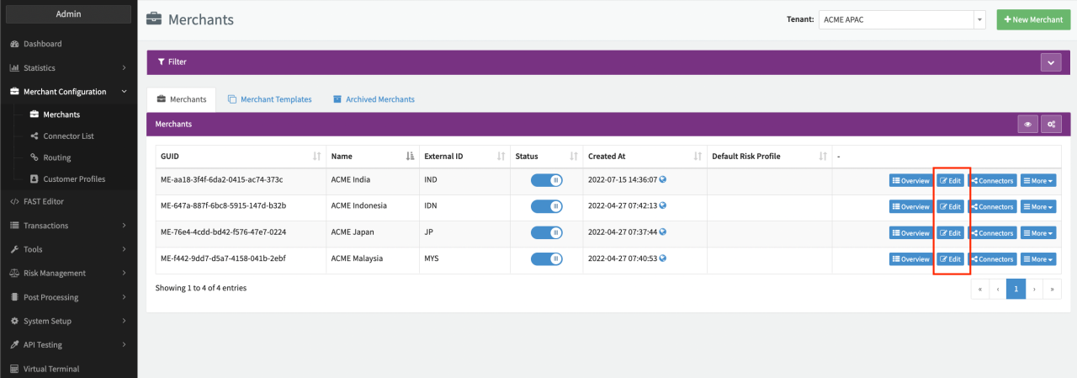The height and width of the screenshot is (378, 1077).
Task: Click the Admin header button
Action: point(68,14)
